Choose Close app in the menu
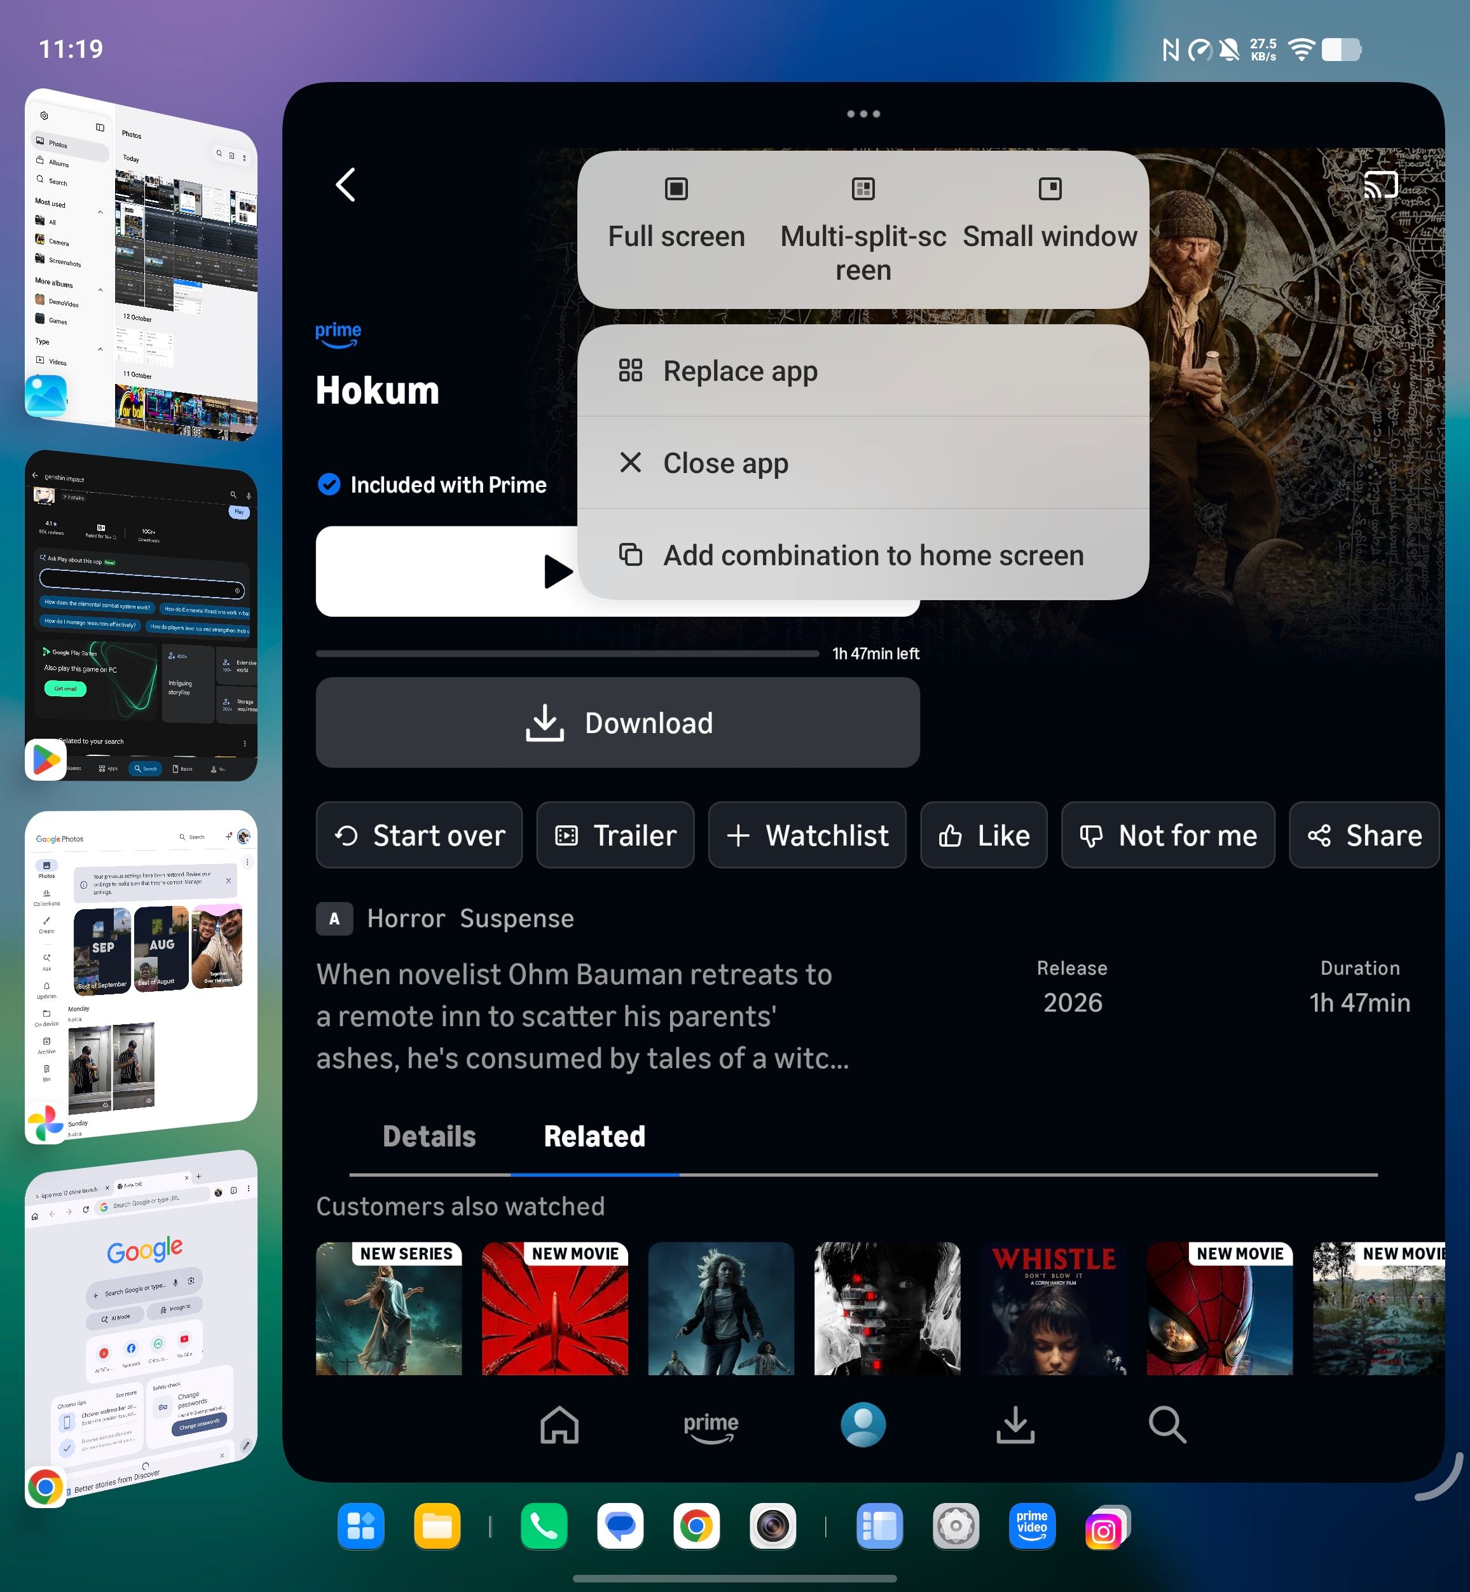 click(863, 463)
